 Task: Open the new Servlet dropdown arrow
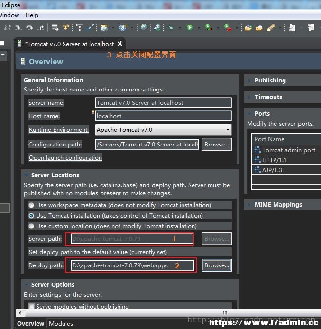132,27
